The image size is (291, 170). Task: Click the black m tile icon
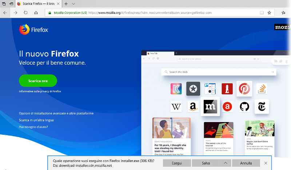click(210, 106)
